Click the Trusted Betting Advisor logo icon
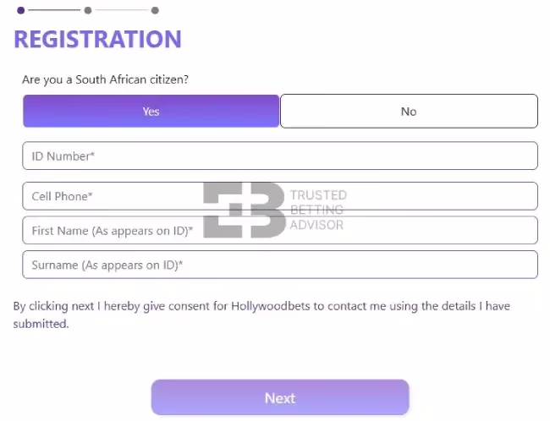 point(244,210)
